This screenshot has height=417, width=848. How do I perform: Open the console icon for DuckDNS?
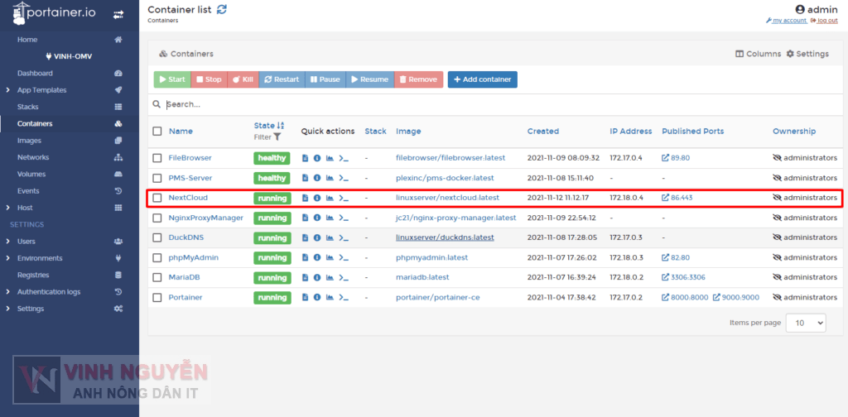pyautogui.click(x=344, y=238)
